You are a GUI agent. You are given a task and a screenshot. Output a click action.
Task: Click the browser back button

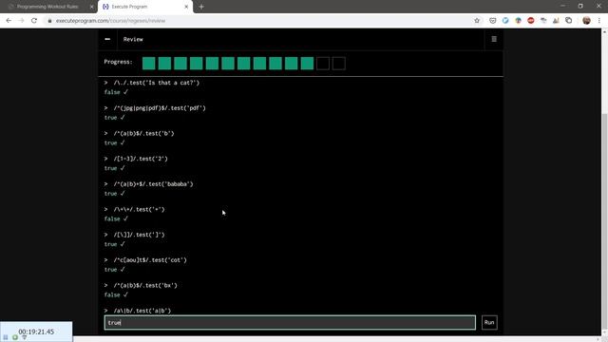[9, 21]
